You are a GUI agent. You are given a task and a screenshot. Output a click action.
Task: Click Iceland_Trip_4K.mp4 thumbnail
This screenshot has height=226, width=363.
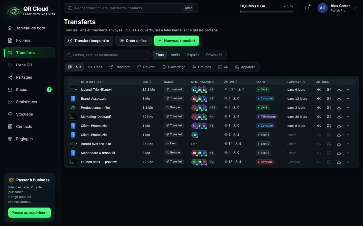[73, 90]
